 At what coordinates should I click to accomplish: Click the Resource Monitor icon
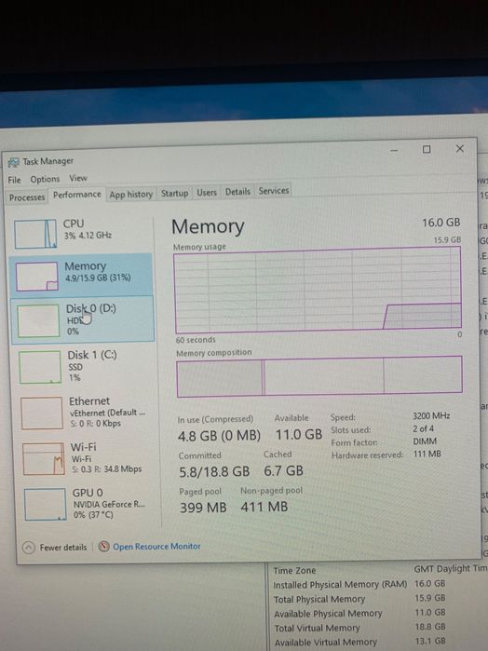point(103,547)
